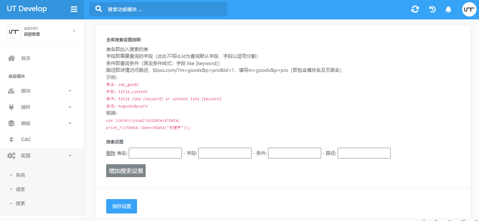The height and width of the screenshot is (221, 479).
Task: Open the admin user dropdown arrow
Action: point(74,31)
